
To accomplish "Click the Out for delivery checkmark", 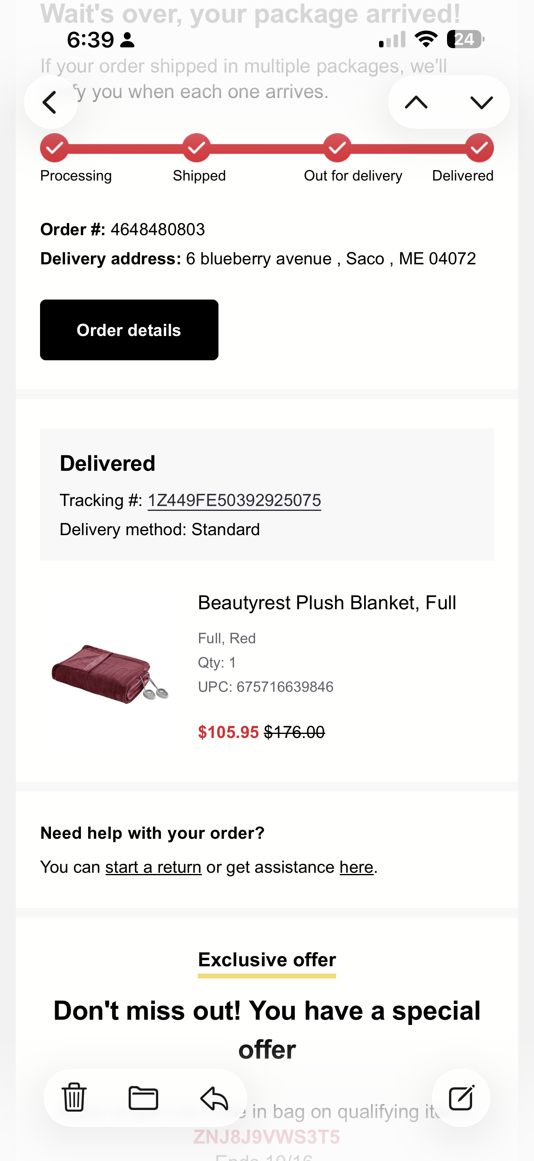I will (x=337, y=147).
